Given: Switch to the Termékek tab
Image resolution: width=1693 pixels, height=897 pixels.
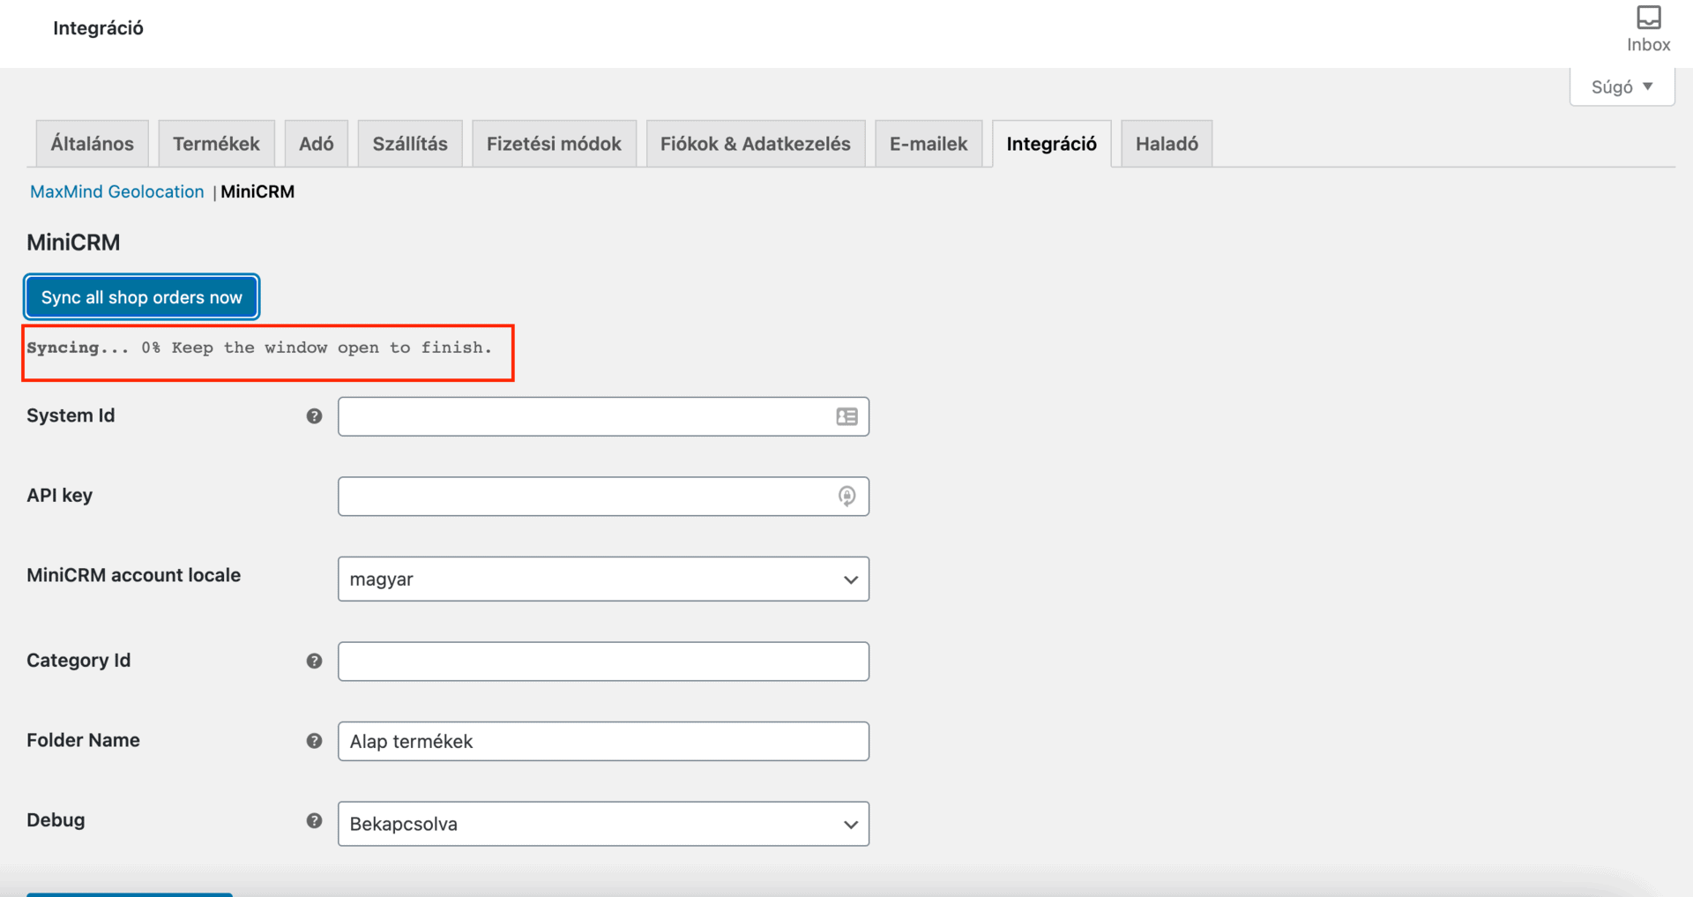Looking at the screenshot, I should (x=216, y=144).
